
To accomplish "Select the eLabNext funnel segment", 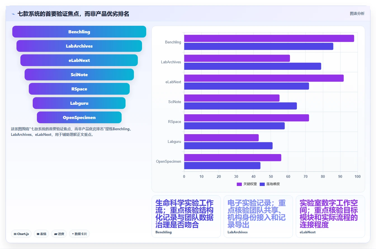I will (x=79, y=60).
